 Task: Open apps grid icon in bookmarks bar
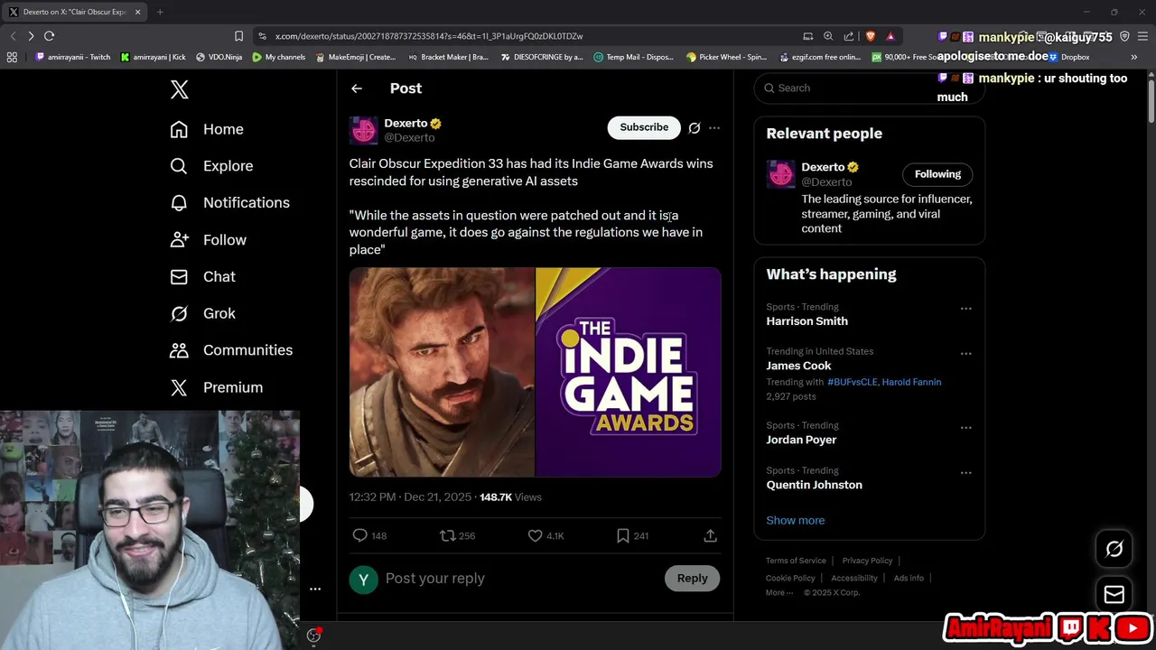[12, 57]
